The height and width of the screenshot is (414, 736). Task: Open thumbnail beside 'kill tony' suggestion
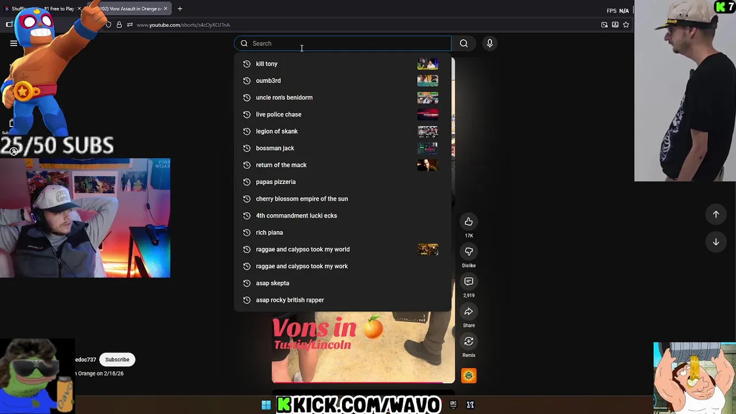[428, 64]
